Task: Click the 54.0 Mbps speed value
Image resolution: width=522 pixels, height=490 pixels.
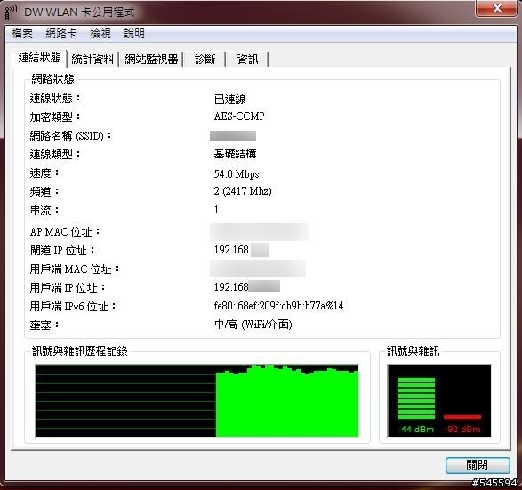Action: pyautogui.click(x=237, y=173)
